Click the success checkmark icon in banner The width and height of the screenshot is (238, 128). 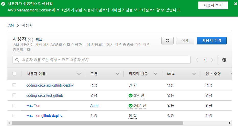point(3,4)
